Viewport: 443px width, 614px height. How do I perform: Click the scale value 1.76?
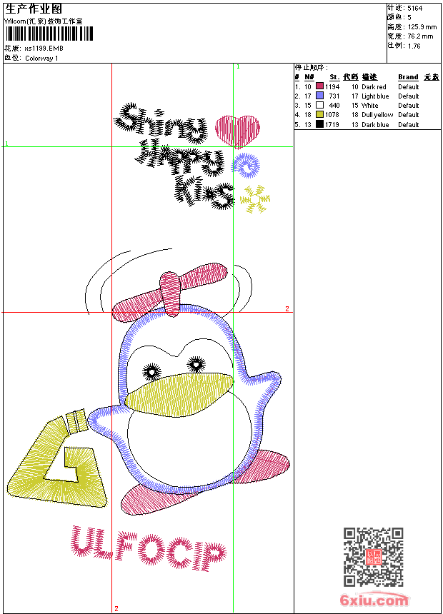(414, 46)
